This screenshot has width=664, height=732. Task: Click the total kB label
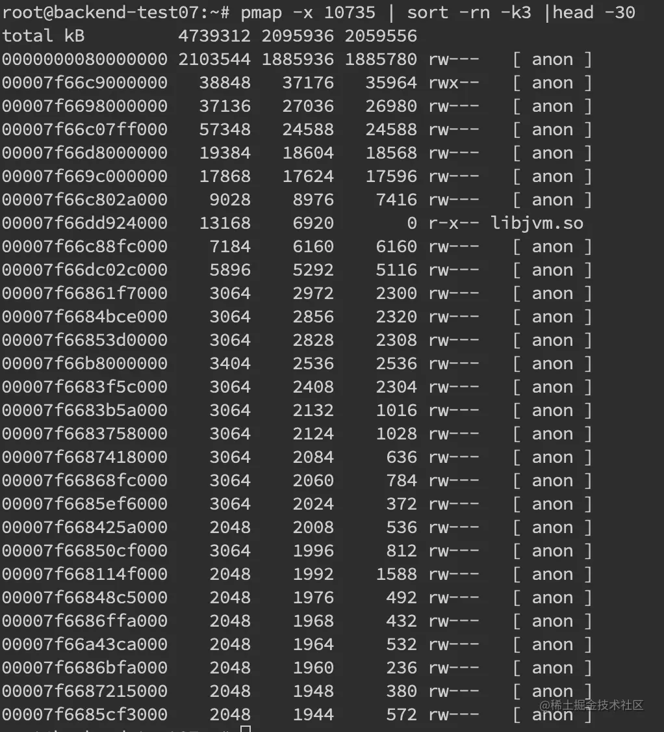click(44, 36)
